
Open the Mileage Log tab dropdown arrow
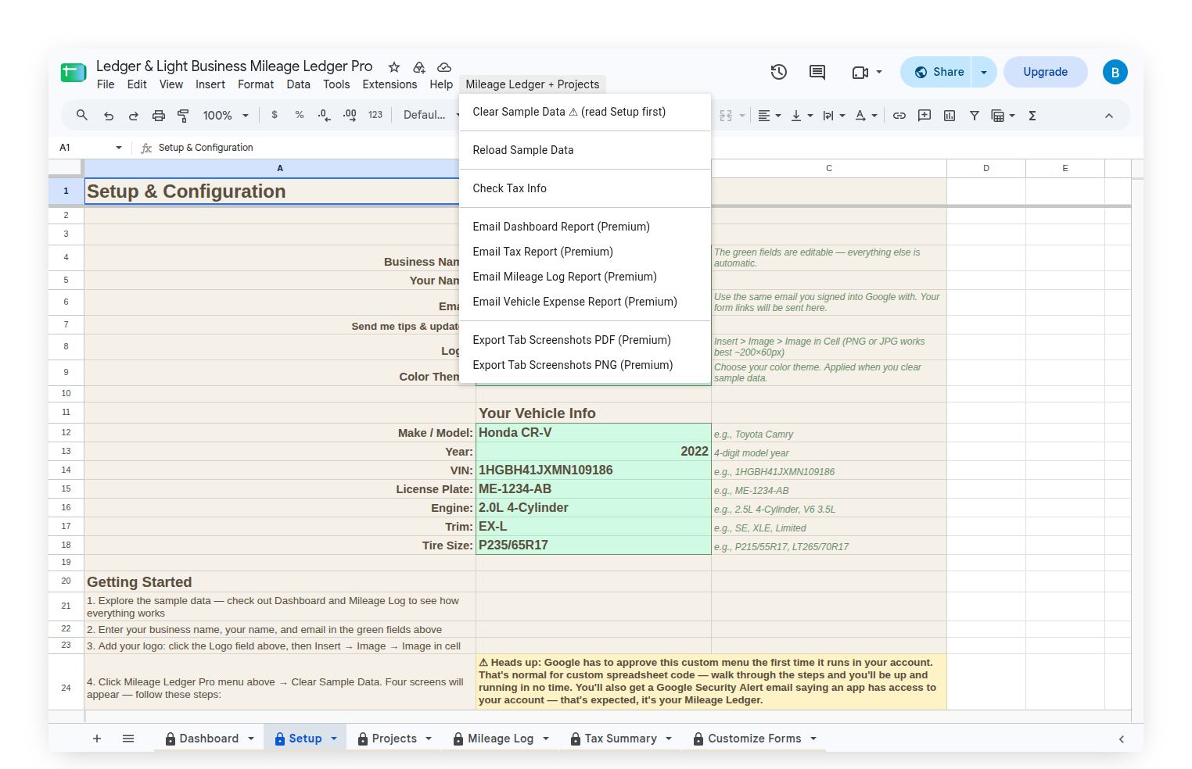pyautogui.click(x=546, y=739)
